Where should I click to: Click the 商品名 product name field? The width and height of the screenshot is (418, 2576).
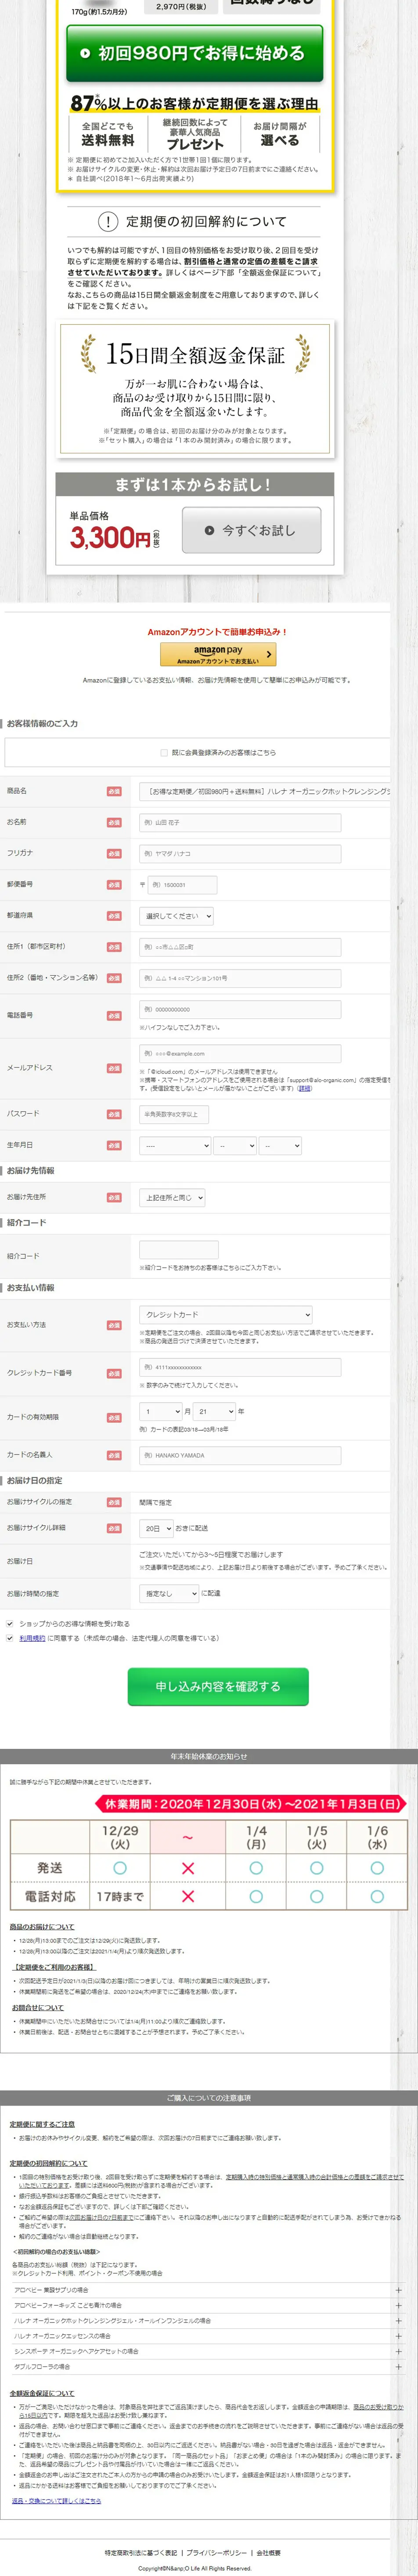point(265,791)
